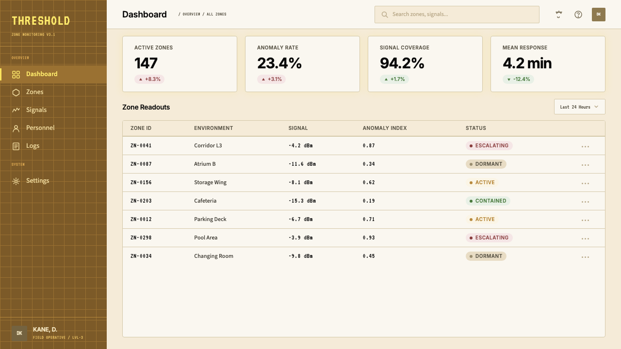
Task: Open row actions for Cafeteria row
Action: [x=585, y=201]
